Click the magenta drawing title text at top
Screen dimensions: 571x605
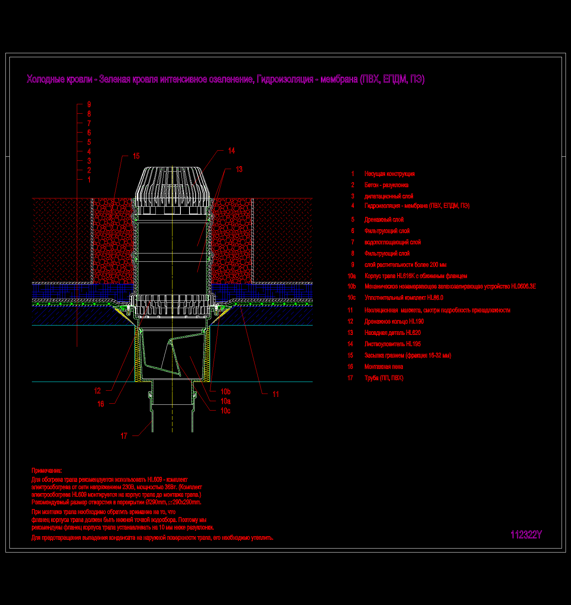(225, 79)
